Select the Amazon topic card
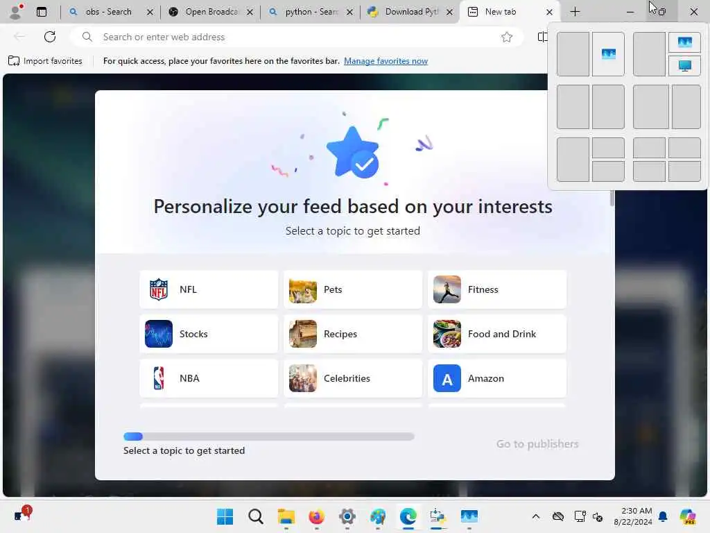 point(497,378)
